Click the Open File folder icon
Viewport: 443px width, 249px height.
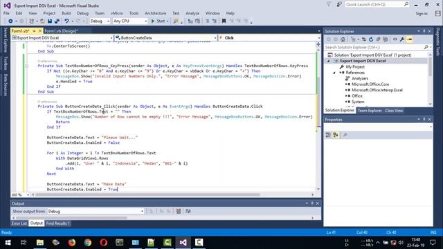pos(42,21)
